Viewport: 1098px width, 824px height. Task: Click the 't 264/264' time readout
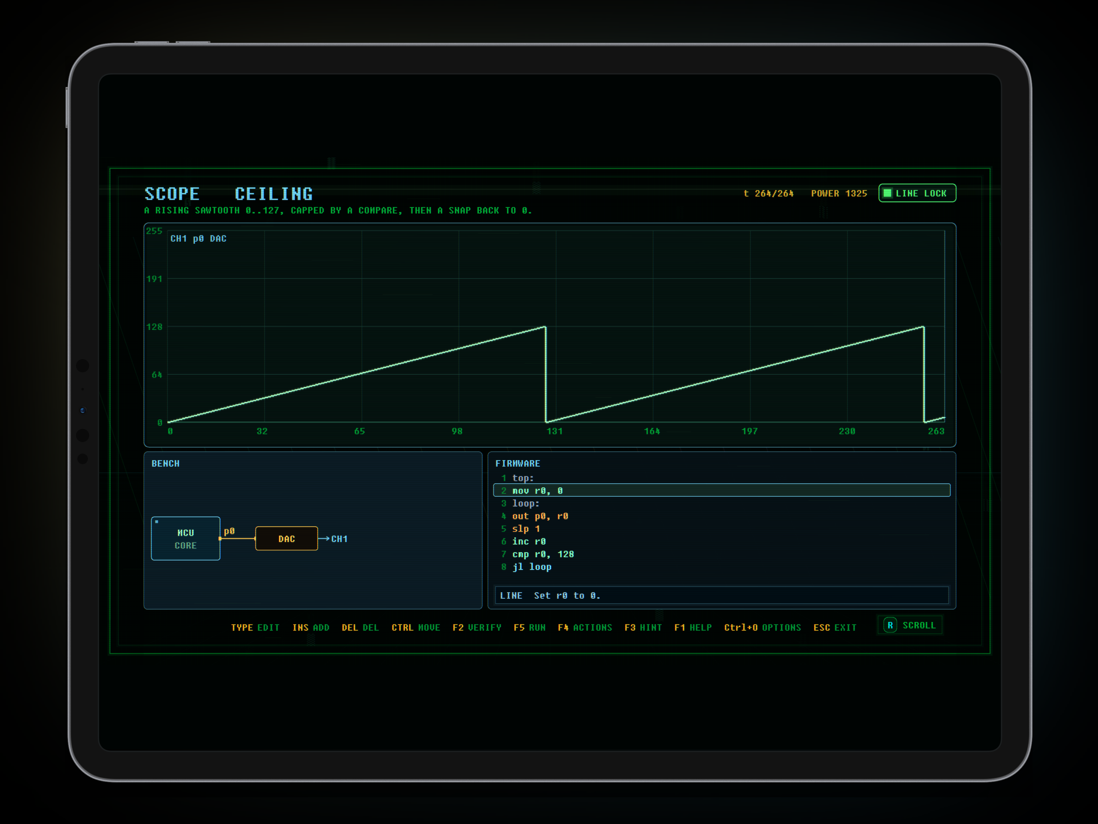(x=768, y=193)
